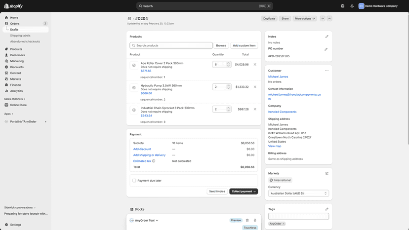Expand Apps section
This screenshot has width=409, height=230.
coord(8,114)
